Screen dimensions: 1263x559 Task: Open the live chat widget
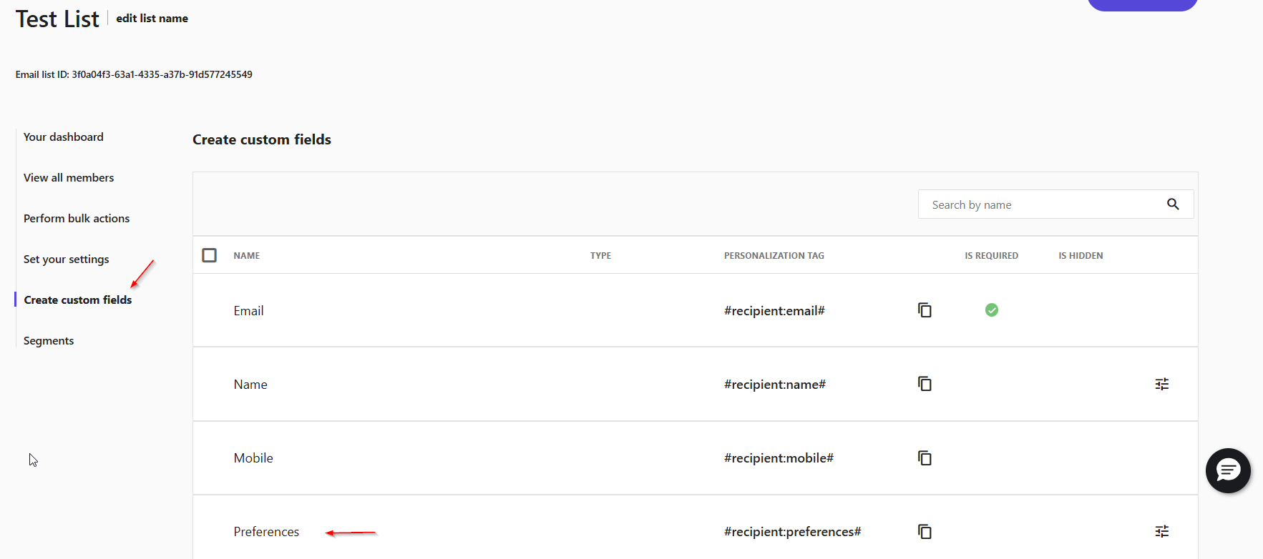click(1228, 470)
